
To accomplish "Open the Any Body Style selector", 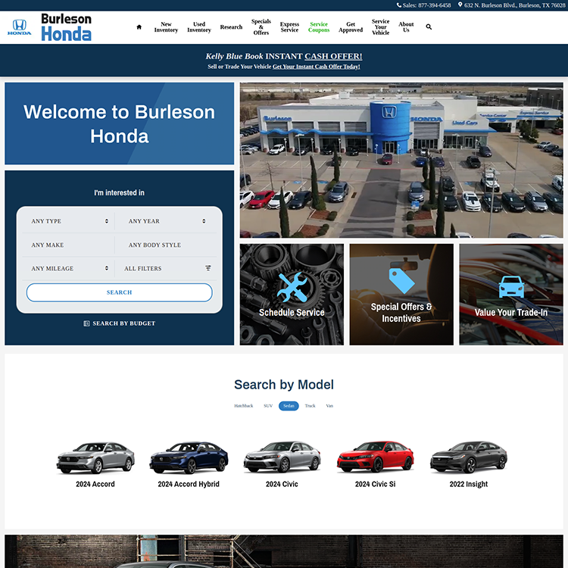I will click(167, 245).
